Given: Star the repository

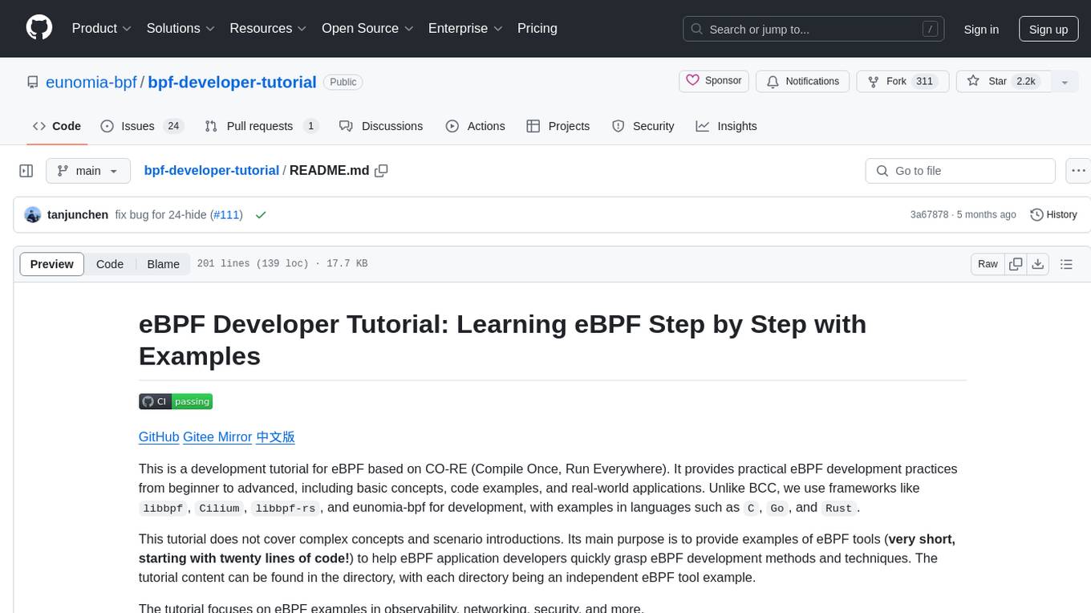Looking at the screenshot, I should 1003,81.
